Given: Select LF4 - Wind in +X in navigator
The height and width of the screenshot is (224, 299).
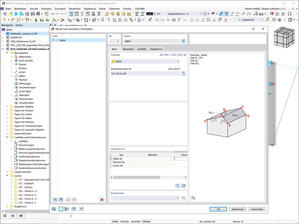Looking at the screenshot, I should [28, 191].
